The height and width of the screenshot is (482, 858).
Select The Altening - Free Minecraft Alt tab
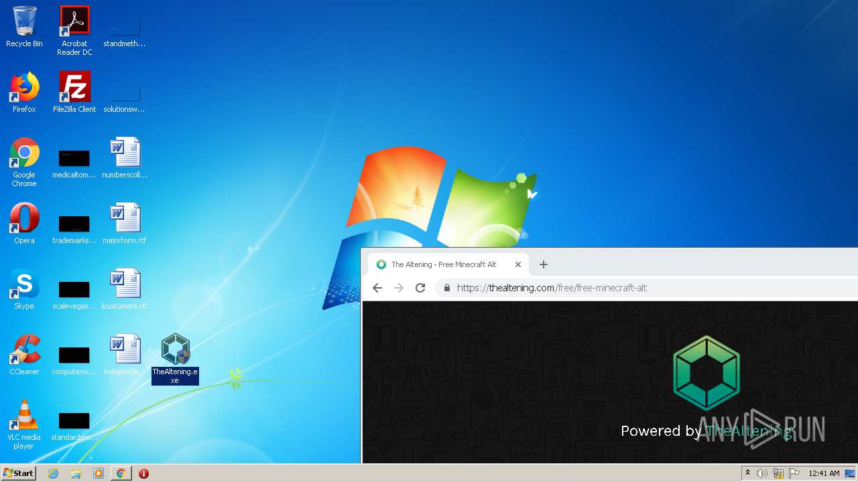click(x=448, y=264)
